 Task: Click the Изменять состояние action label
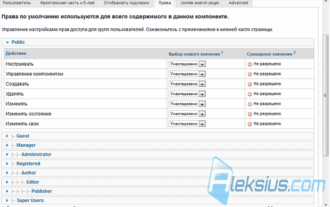pyautogui.click(x=28, y=114)
